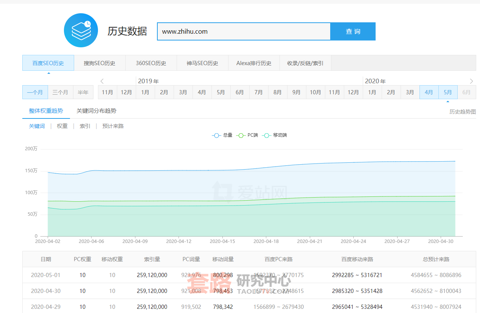Click value 4584655 ~ 8086896
Screen dimensions: 480x313
coord(436,275)
